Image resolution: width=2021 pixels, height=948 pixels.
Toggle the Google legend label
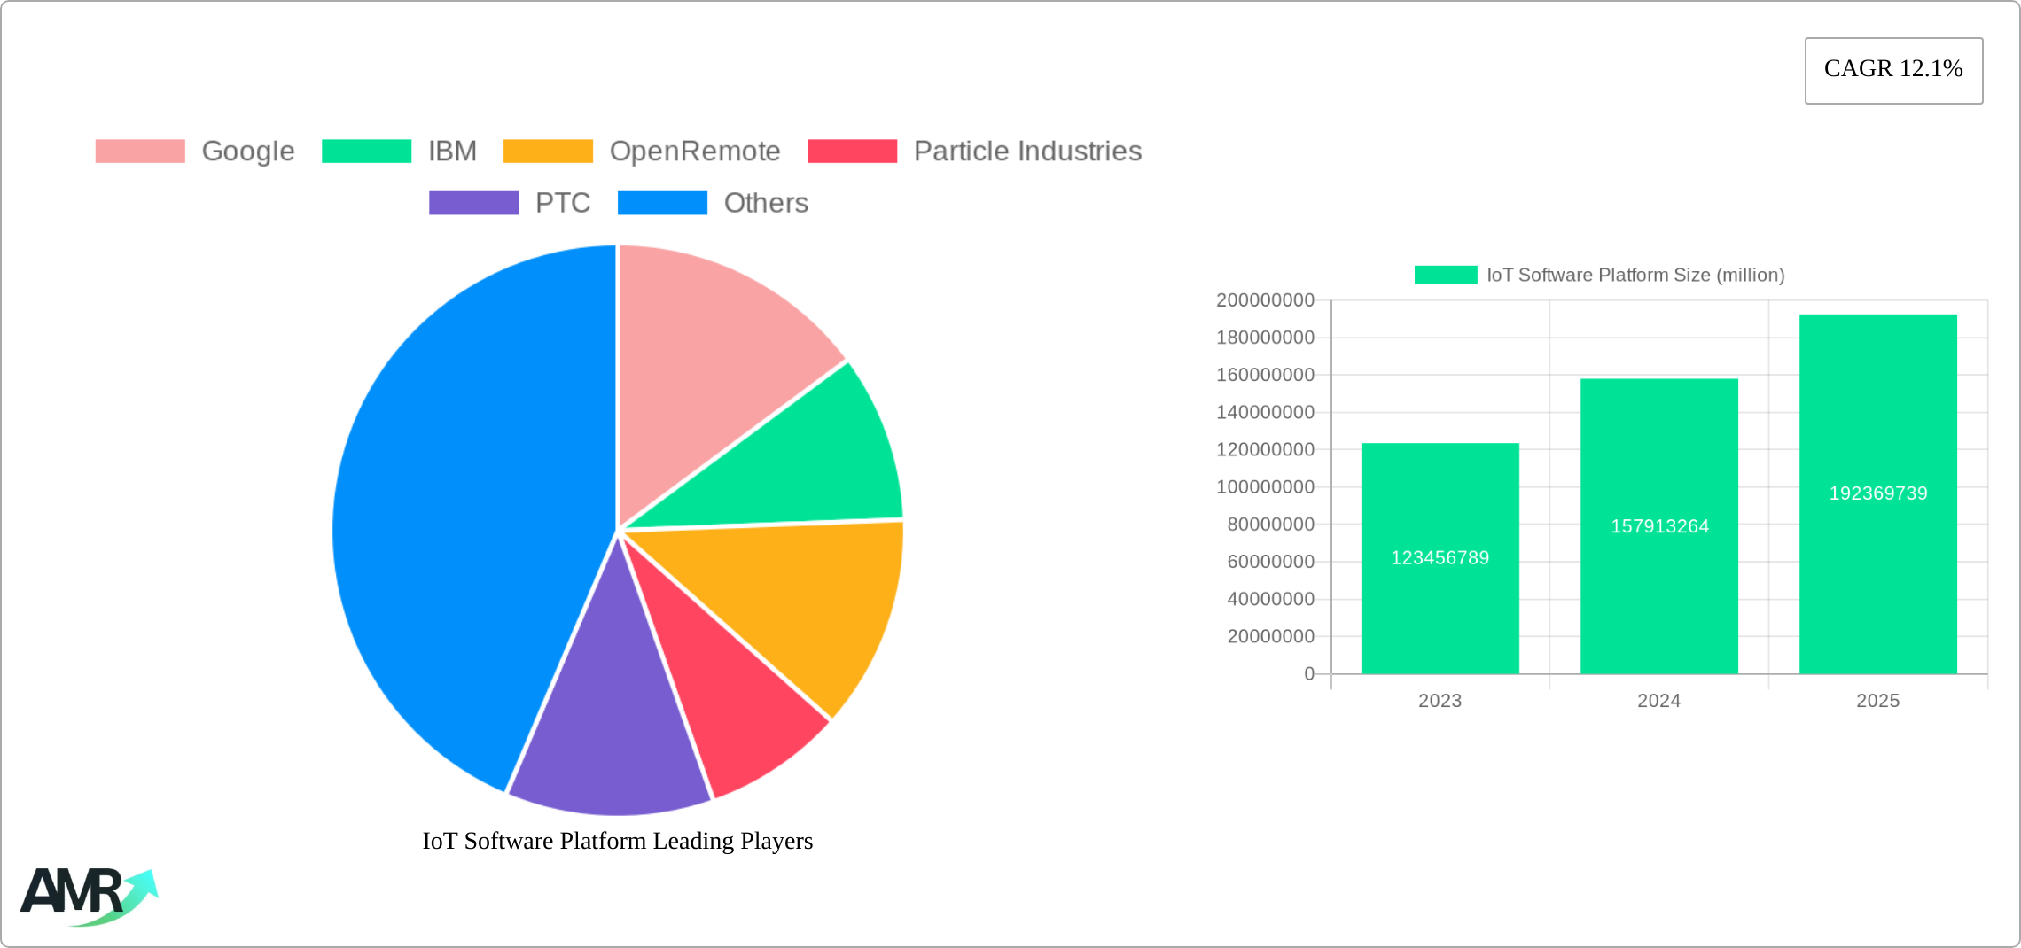pyautogui.click(x=248, y=152)
